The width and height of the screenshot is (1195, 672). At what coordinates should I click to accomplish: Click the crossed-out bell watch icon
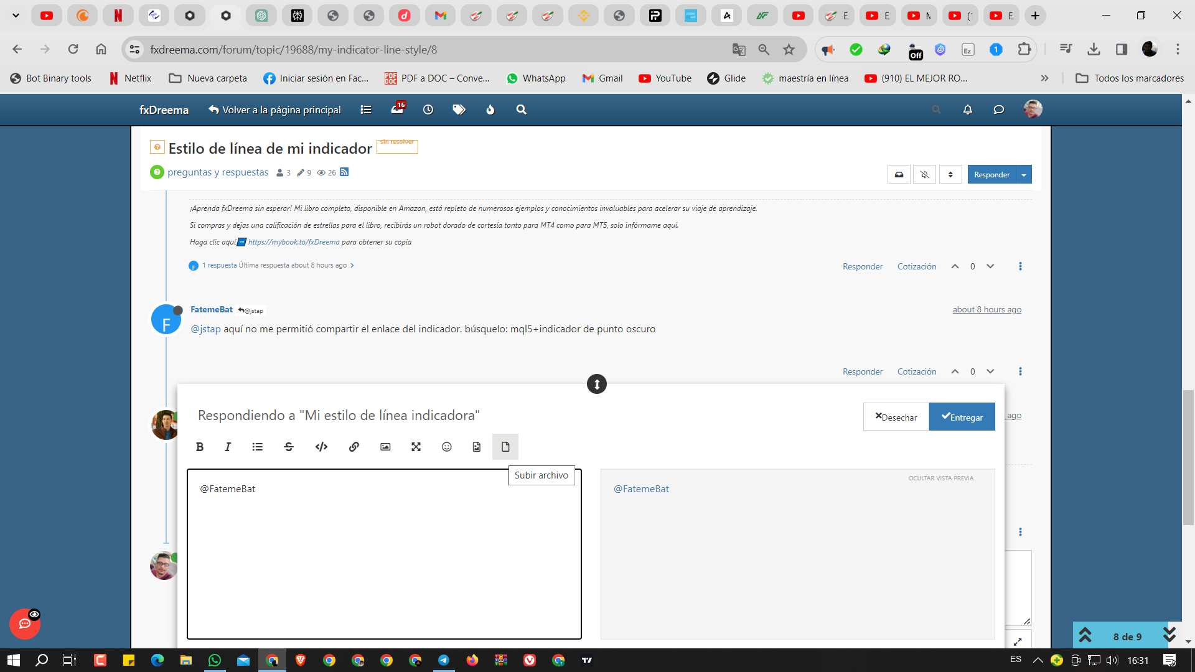(x=925, y=174)
